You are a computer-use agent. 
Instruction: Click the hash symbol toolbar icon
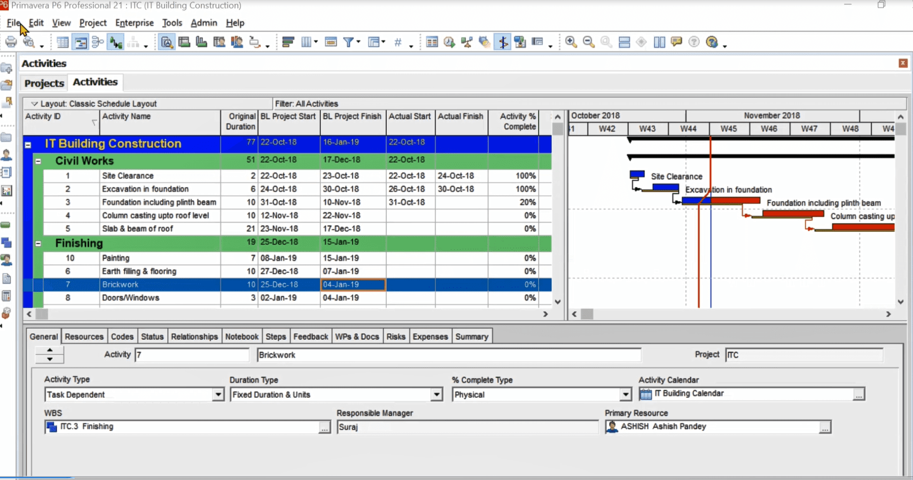pos(398,42)
